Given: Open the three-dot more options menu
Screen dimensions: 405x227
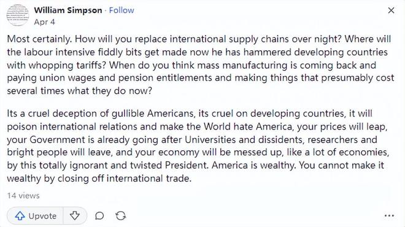Looking at the screenshot, I should (389, 215).
